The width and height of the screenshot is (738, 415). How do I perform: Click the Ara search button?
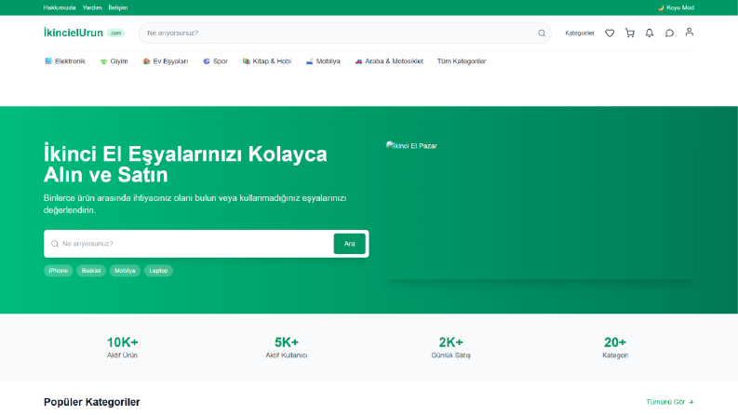pyautogui.click(x=349, y=244)
